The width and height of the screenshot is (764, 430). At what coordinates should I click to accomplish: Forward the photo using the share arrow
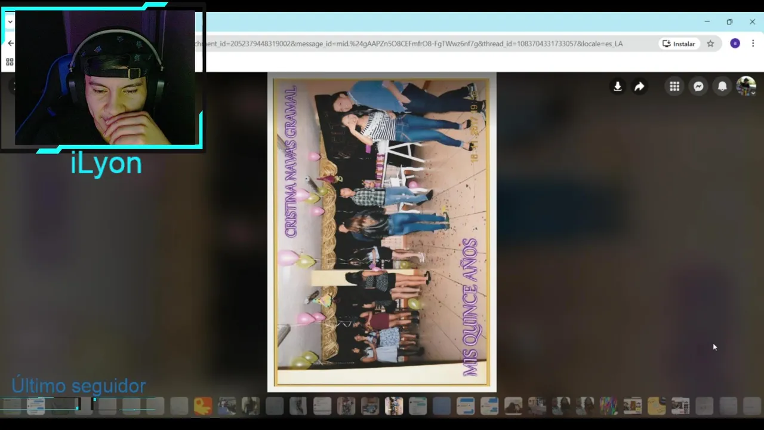click(x=639, y=87)
